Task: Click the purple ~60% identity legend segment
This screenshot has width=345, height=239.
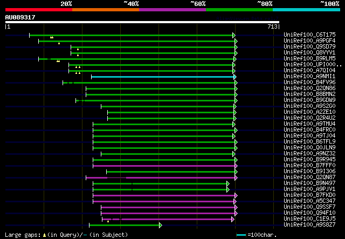Action: click(x=172, y=10)
